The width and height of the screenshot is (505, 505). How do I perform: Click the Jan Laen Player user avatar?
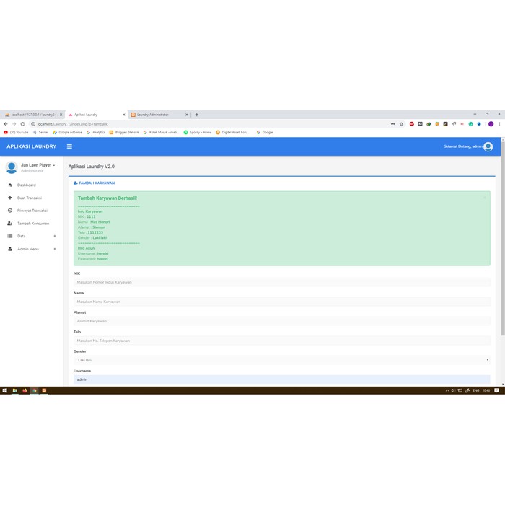pos(12,167)
